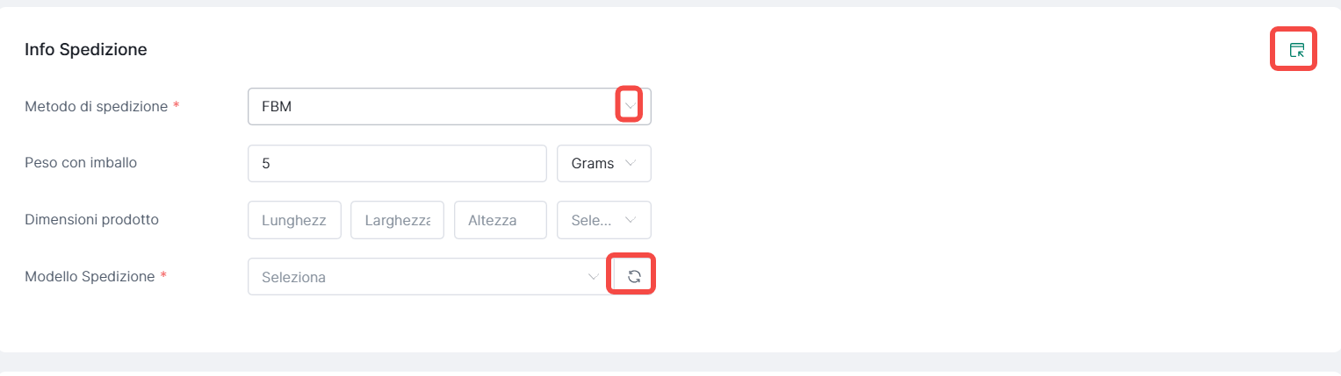Refresh the Modello Spedizione list
The width and height of the screenshot is (1341, 376).
634,277
